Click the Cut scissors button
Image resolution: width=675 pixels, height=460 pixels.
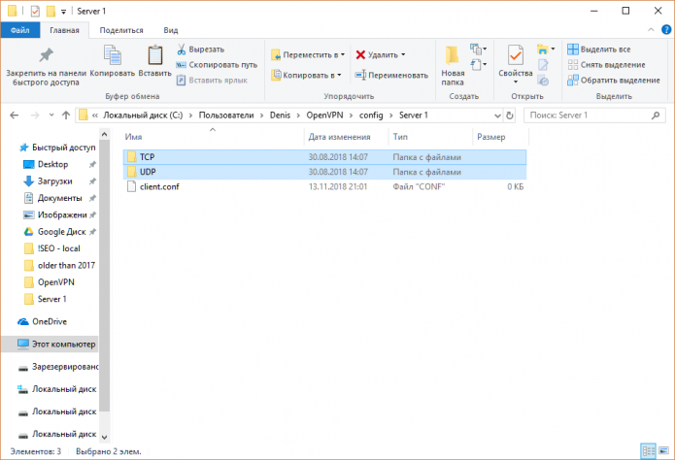click(x=200, y=49)
